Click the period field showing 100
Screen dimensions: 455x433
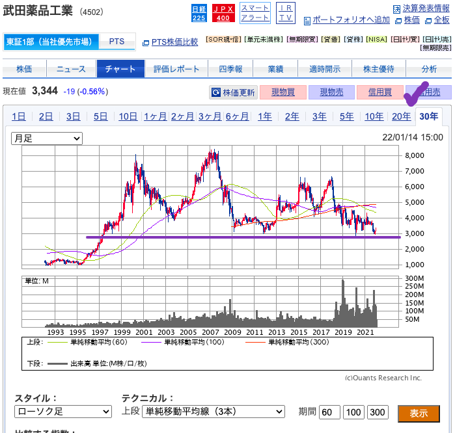(x=353, y=412)
